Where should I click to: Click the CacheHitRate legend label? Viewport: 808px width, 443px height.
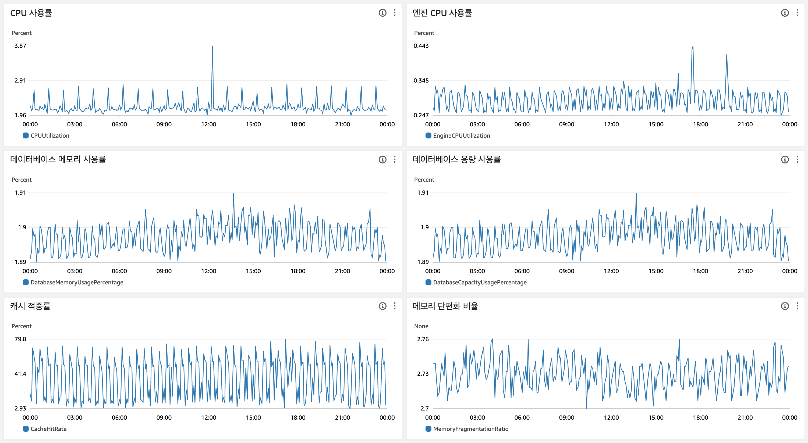click(x=48, y=429)
